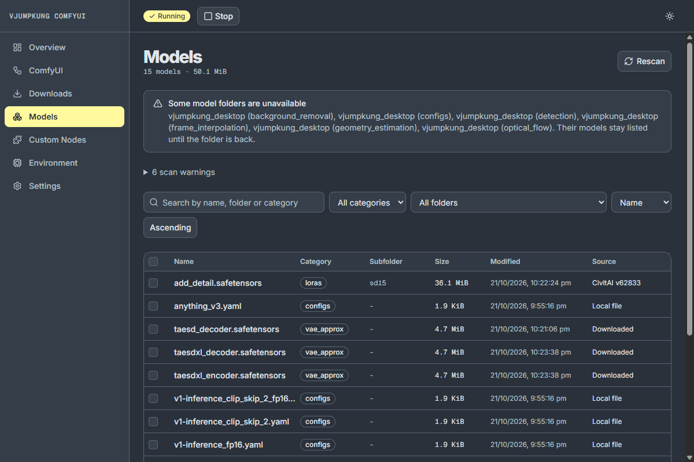Open the Environment page
The width and height of the screenshot is (694, 462).
point(64,163)
